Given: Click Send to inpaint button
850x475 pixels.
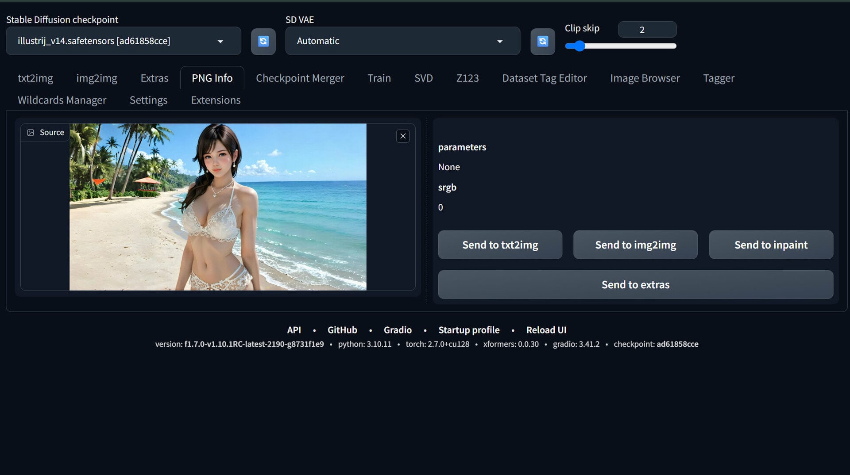Looking at the screenshot, I should click(771, 245).
